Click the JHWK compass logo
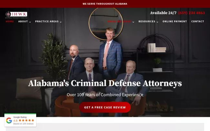Viewport: 210px width, 131px height. pyautogui.click(x=16, y=15)
